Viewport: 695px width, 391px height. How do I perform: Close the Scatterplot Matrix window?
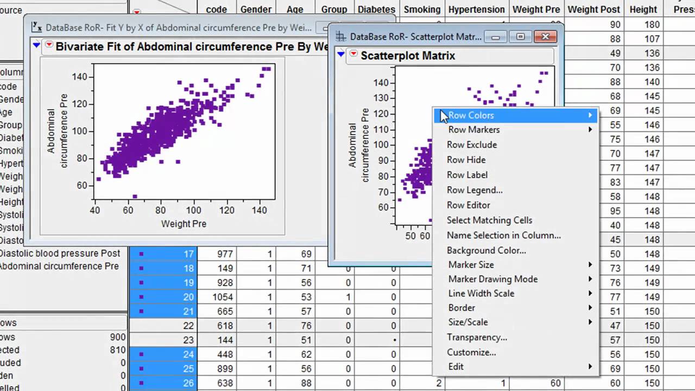click(x=545, y=37)
